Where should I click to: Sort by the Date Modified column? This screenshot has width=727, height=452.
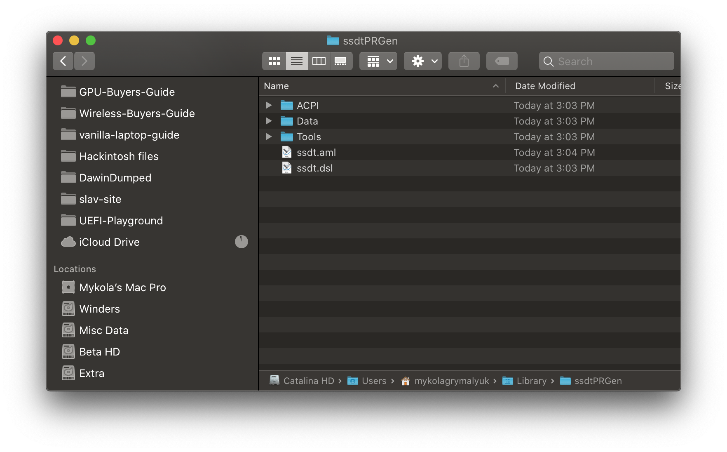pos(545,86)
